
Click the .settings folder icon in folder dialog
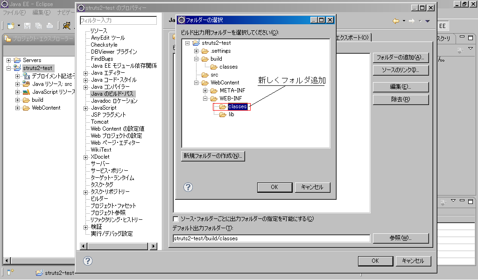click(205, 51)
